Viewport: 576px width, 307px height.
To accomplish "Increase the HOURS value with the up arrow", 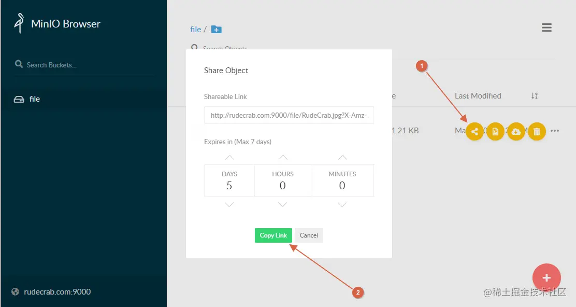I will (x=283, y=157).
